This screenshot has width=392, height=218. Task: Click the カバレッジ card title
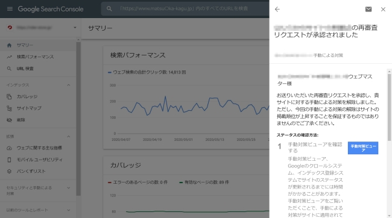(x=126, y=165)
